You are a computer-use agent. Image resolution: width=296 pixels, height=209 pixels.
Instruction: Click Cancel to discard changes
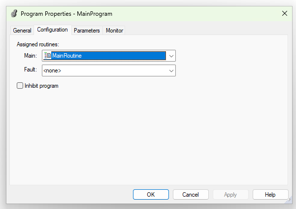click(191, 194)
